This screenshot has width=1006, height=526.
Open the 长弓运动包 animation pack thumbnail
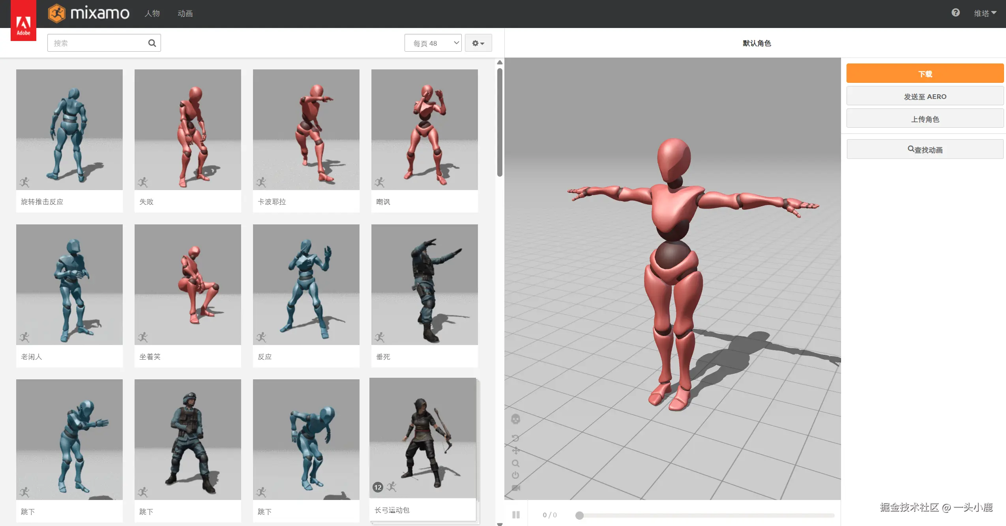[x=423, y=438]
